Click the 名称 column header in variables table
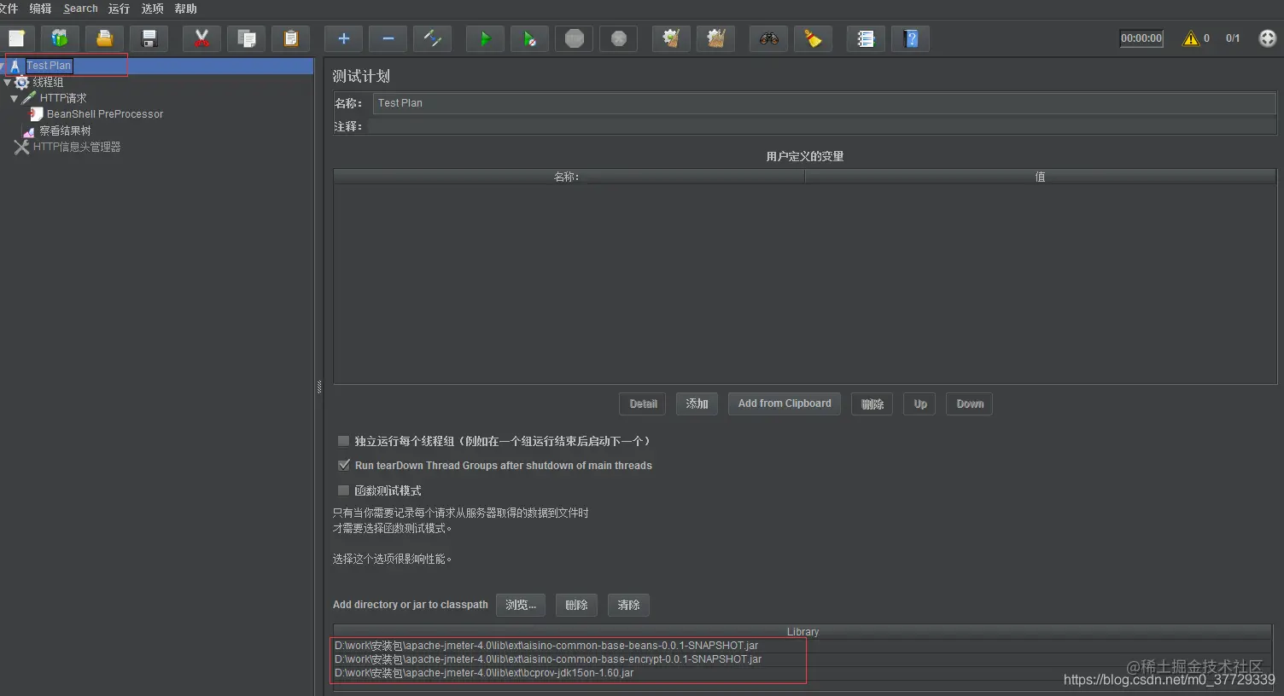1284x696 pixels. click(569, 177)
